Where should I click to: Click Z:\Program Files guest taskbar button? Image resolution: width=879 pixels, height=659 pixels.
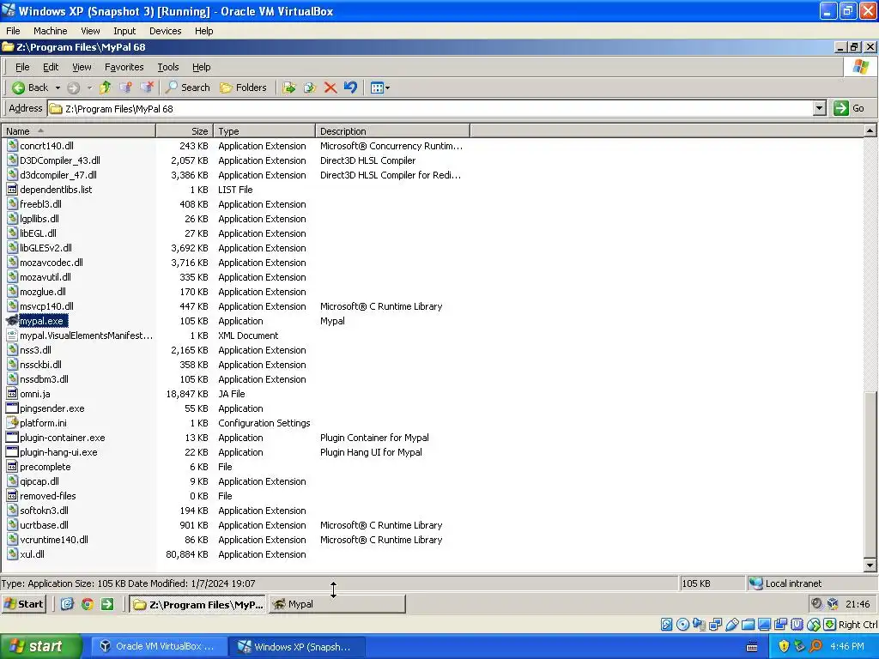coord(198,604)
